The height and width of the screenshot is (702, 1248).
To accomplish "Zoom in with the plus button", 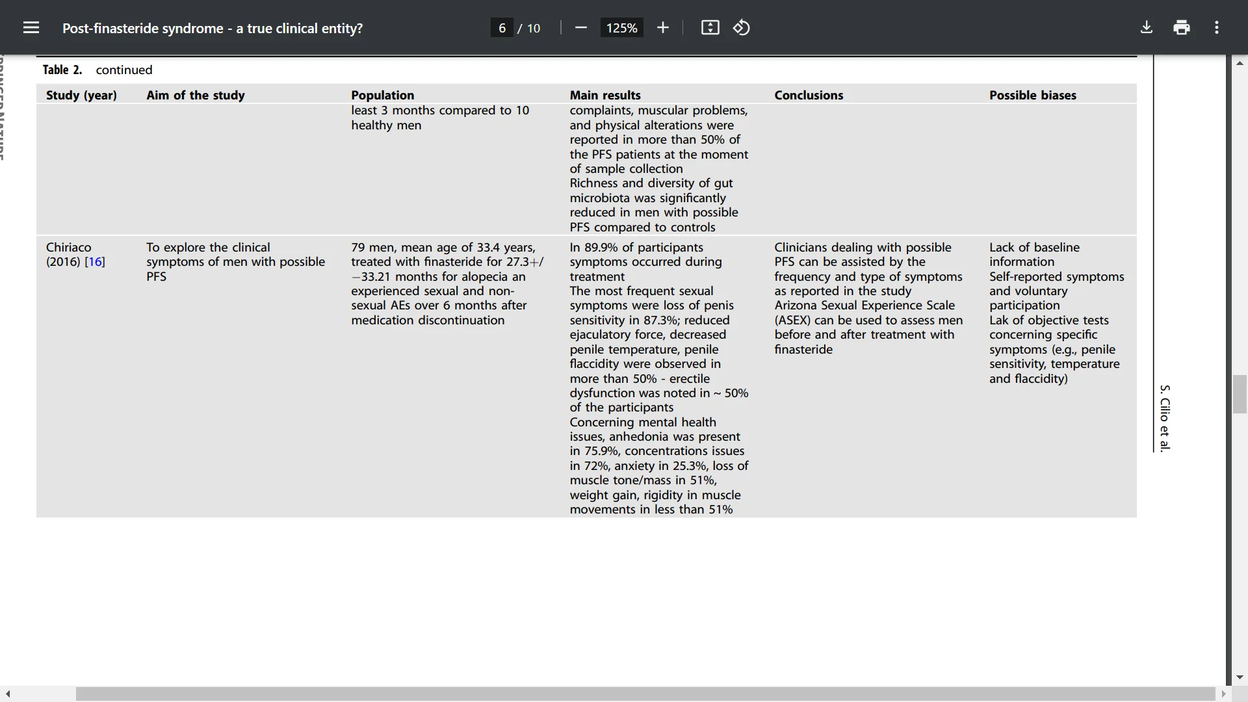I will [663, 28].
